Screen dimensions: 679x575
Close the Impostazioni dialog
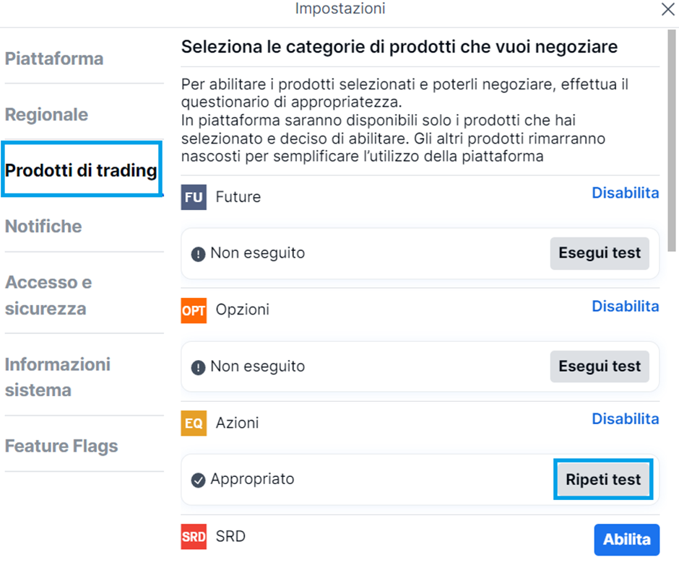click(x=667, y=9)
